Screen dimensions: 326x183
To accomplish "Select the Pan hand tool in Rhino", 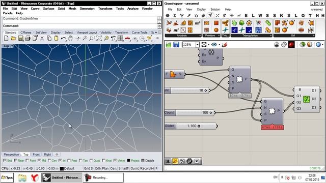I will click(x=70, y=38).
